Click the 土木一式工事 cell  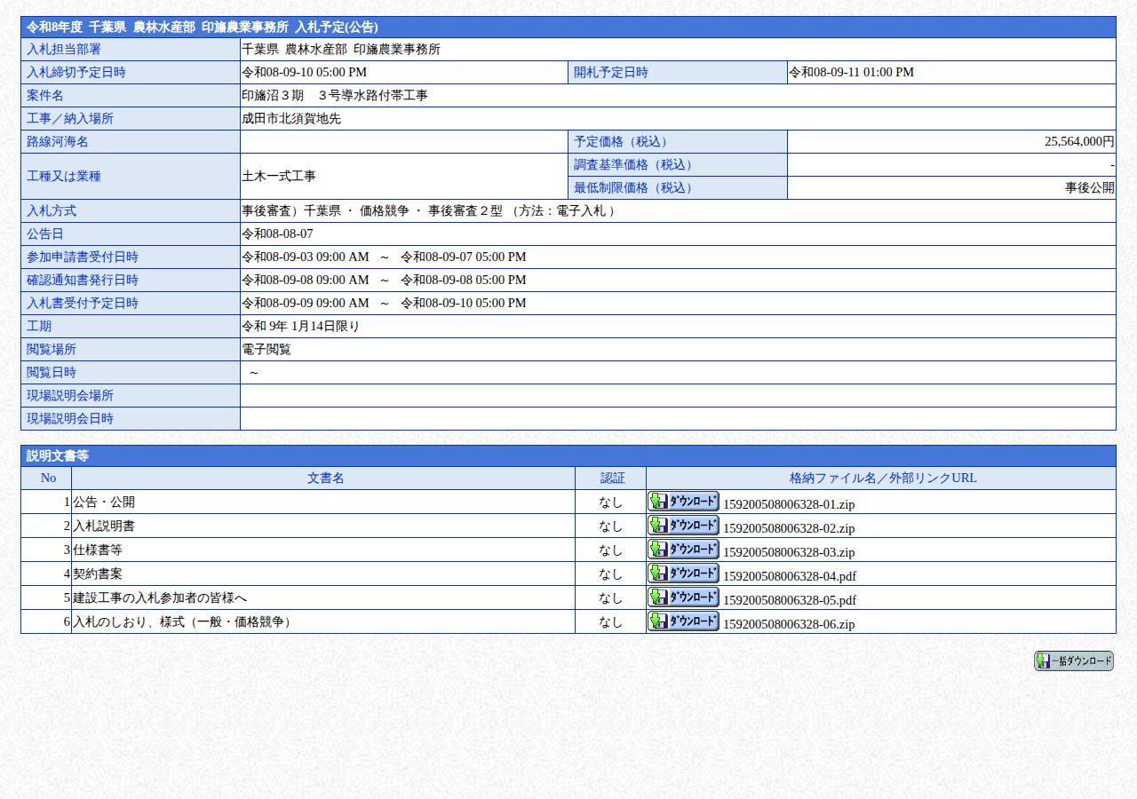click(404, 177)
